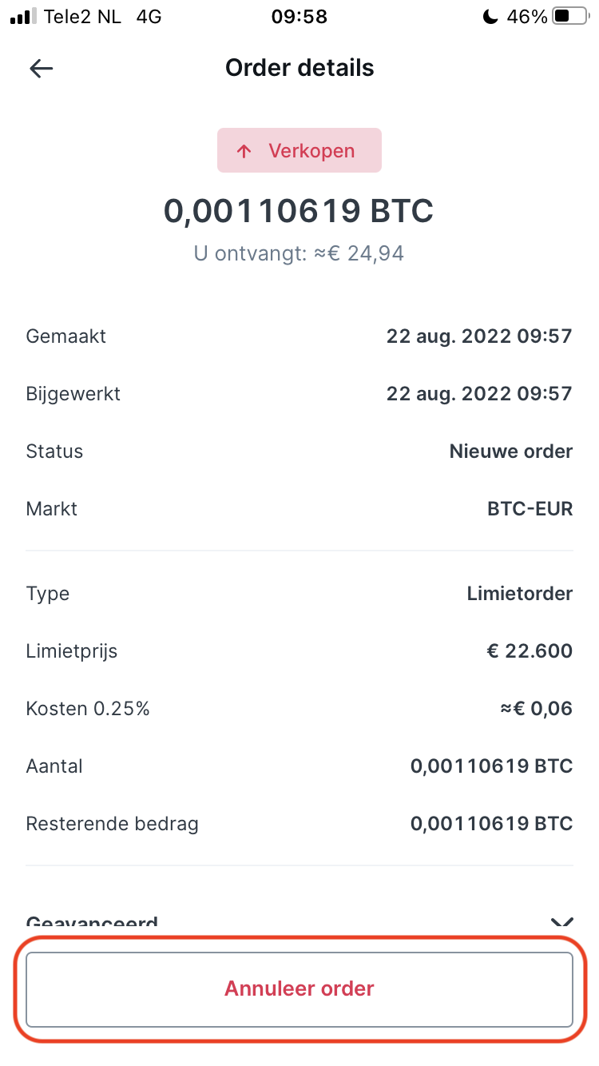Tap the Bijgewerkt date value
Image resolution: width=599 pixels, height=1066 pixels.
[479, 394]
